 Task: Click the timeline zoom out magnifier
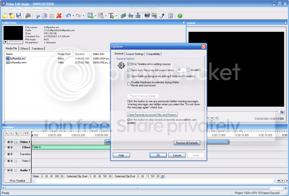(11, 134)
